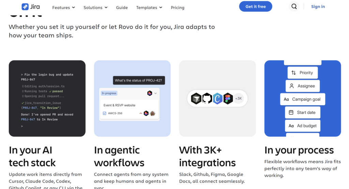Select the Priority field chip
Screen dimensions: 349x189
pos(303,73)
